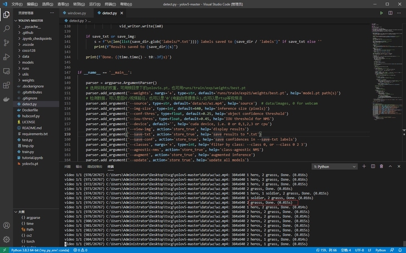The width and height of the screenshot is (406, 253).
Task: Expand the .ipynb_checkpoints folder
Action: pyautogui.click(x=36, y=38)
